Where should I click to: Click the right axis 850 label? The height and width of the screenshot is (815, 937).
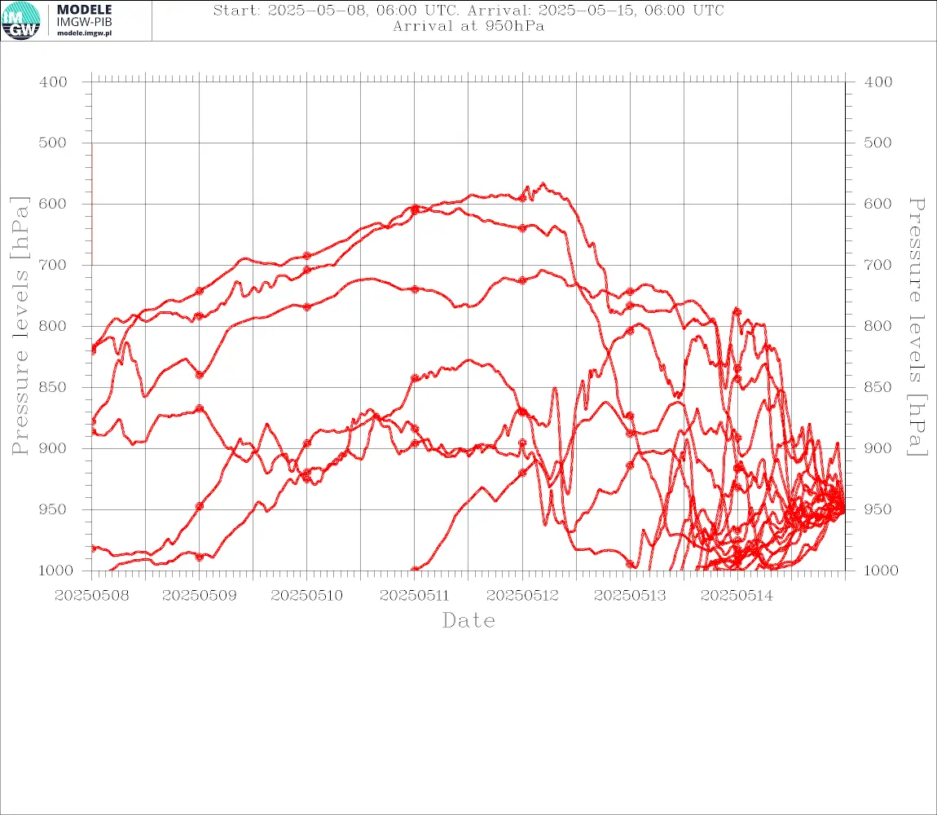click(x=878, y=387)
